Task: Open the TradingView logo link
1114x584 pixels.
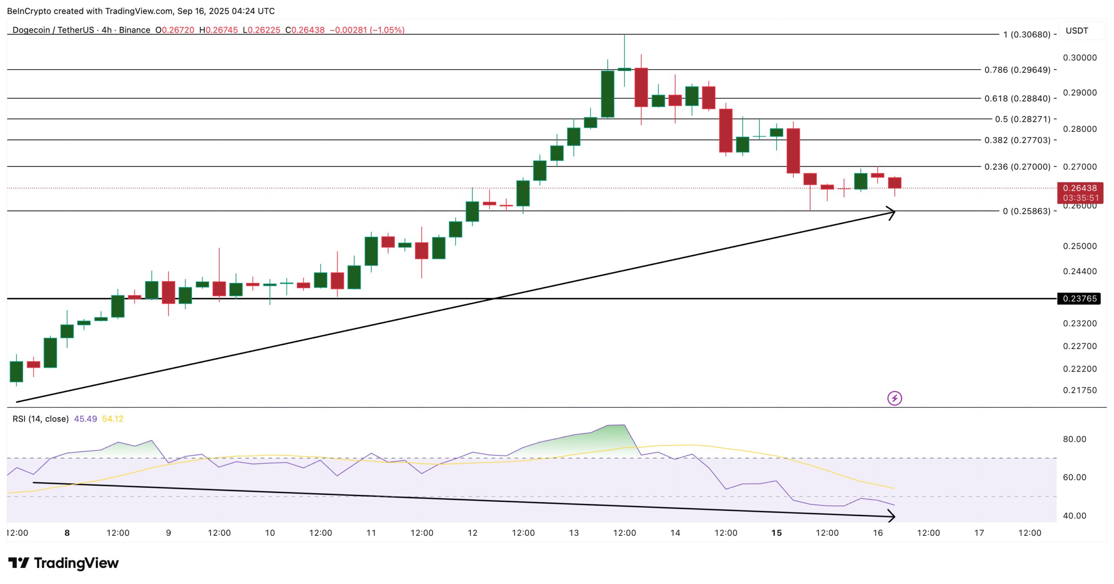Action: click(x=62, y=563)
